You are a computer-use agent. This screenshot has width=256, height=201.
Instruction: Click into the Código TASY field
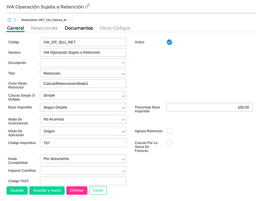(x=83, y=181)
